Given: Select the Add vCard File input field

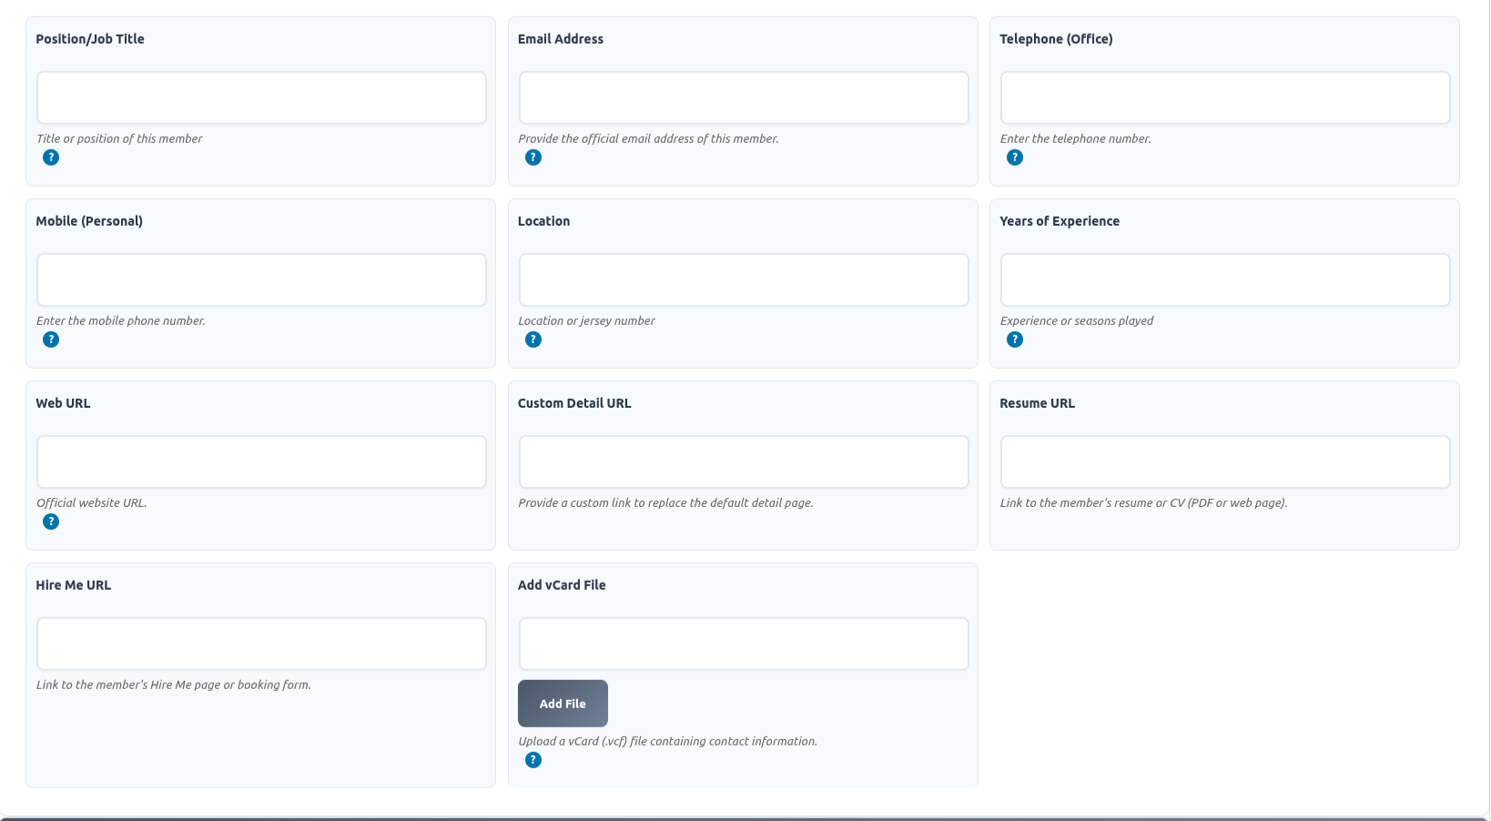Looking at the screenshot, I should (x=743, y=644).
